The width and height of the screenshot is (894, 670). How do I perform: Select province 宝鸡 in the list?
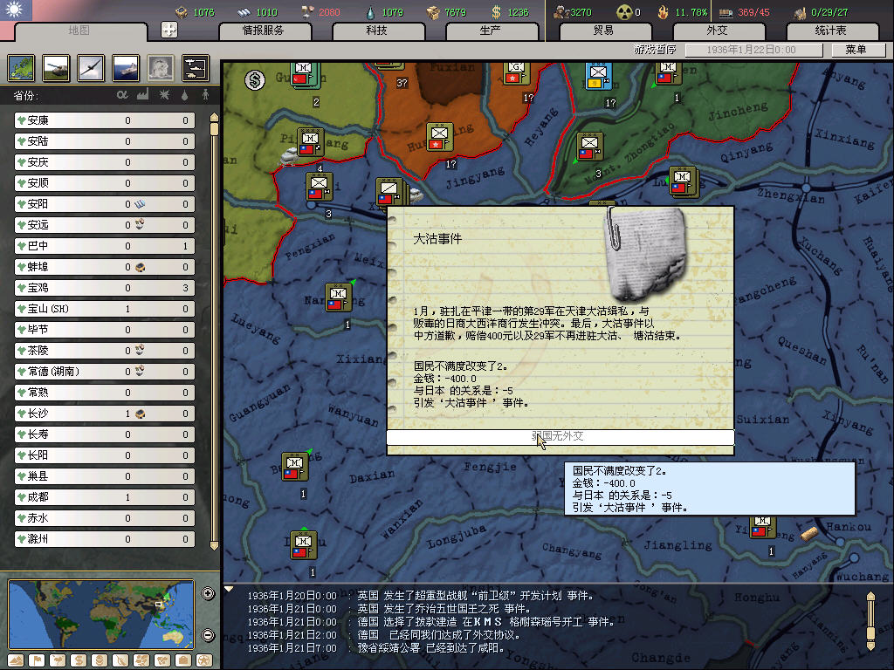coord(105,288)
